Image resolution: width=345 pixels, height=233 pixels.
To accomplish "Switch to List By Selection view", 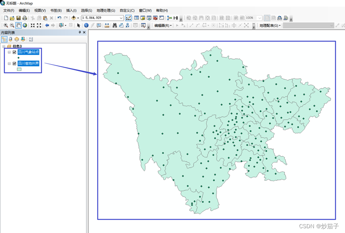I will tap(23, 39).
